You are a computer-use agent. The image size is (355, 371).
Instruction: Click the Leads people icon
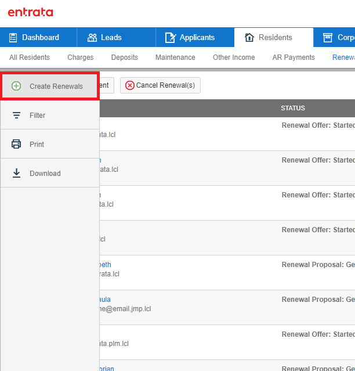(92, 38)
